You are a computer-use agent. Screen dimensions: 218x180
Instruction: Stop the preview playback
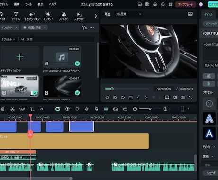coord(130,98)
